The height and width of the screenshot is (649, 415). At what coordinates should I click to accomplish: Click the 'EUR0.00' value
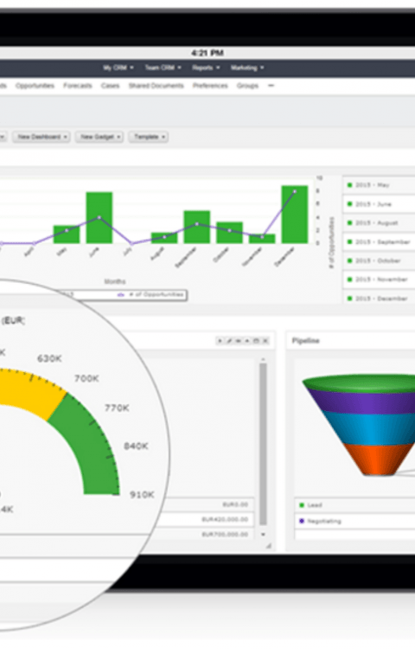[235, 504]
